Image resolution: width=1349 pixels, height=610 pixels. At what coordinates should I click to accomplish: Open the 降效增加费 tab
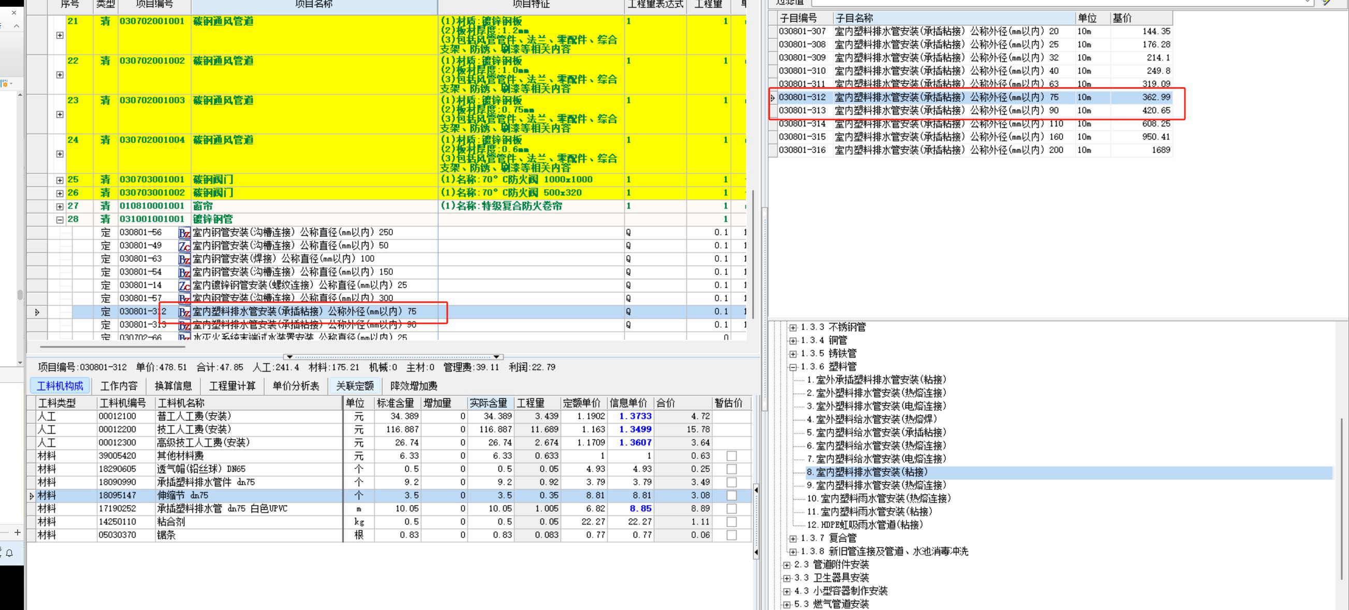click(414, 386)
